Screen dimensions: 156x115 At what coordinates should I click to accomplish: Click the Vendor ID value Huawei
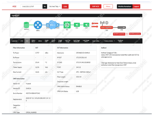click(28, 84)
